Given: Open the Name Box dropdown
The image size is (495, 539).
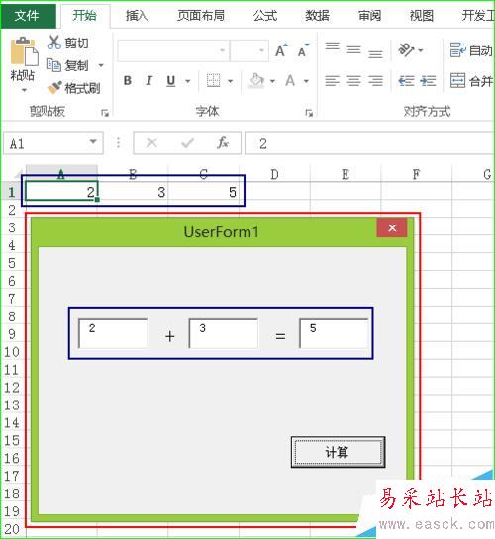Looking at the screenshot, I should [x=93, y=142].
